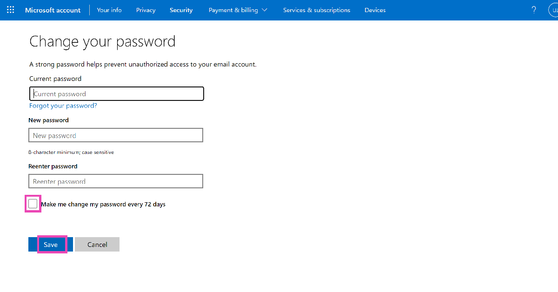
Task: Click the help question mark icon
Action: (x=534, y=10)
